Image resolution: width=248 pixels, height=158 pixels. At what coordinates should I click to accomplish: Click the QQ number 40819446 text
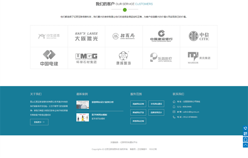pyautogui.click(x=187, y=107)
